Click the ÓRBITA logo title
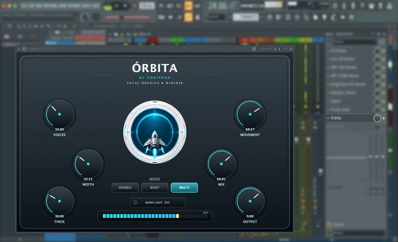Screen dimensions: 398x242 tap(155, 68)
